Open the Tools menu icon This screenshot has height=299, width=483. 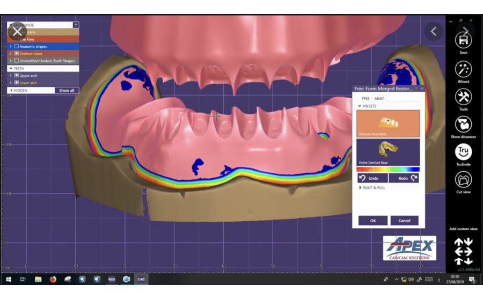coord(463,97)
